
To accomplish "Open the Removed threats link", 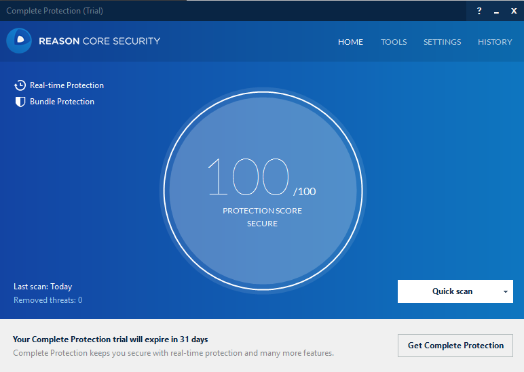I will [48, 300].
